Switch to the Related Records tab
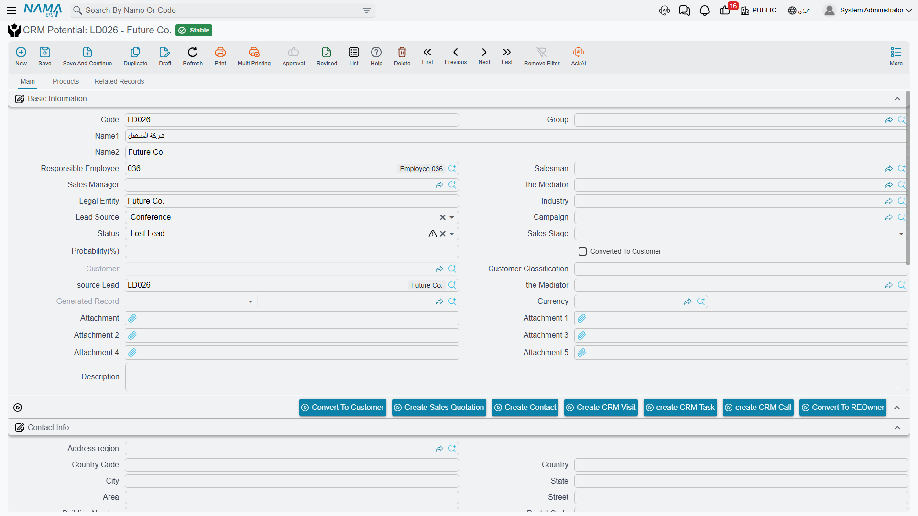918x516 pixels. (x=119, y=81)
